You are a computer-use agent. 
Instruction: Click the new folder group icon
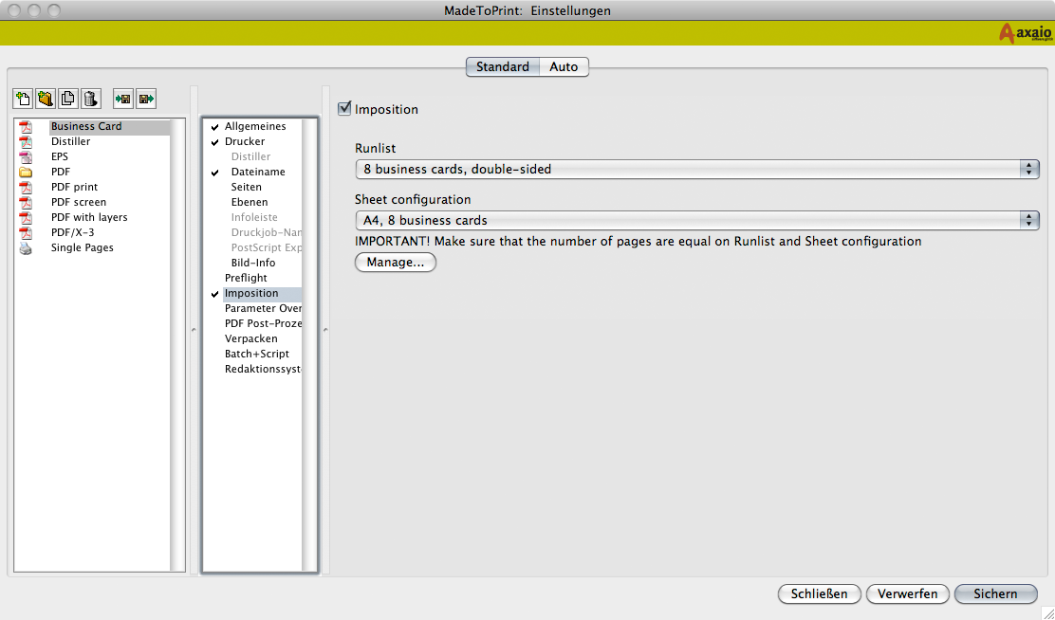pyautogui.click(x=46, y=99)
